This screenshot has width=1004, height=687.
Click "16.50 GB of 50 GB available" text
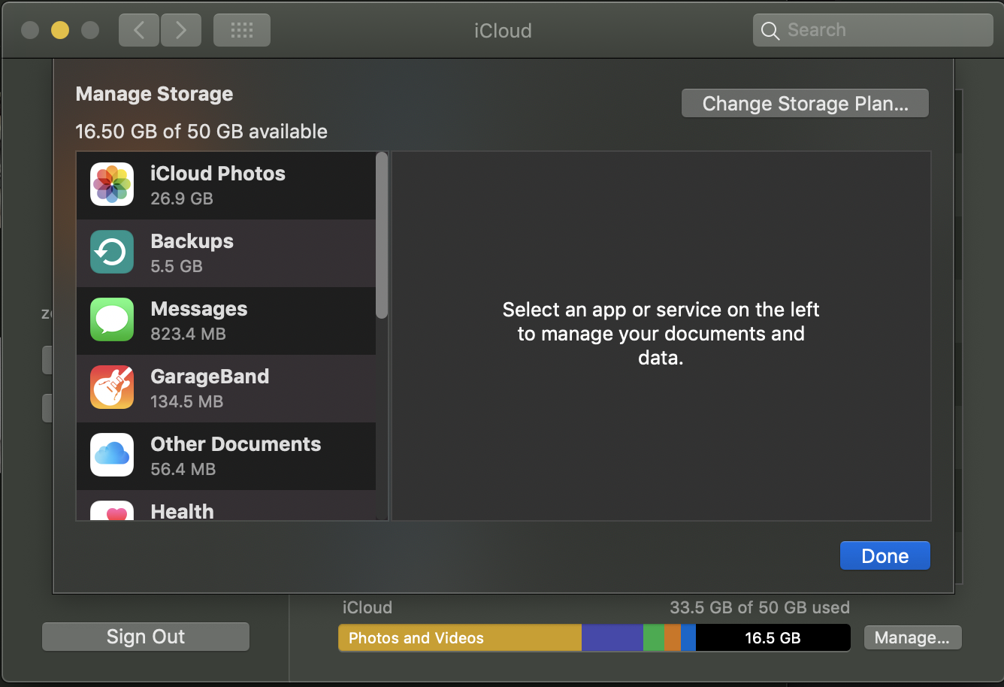[x=201, y=132]
